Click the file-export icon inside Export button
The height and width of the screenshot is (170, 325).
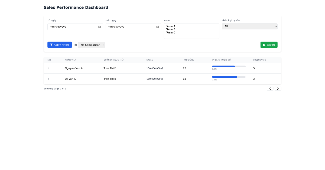click(x=264, y=45)
